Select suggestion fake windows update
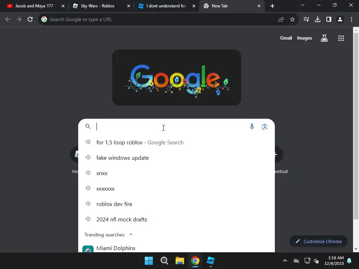 click(176, 158)
